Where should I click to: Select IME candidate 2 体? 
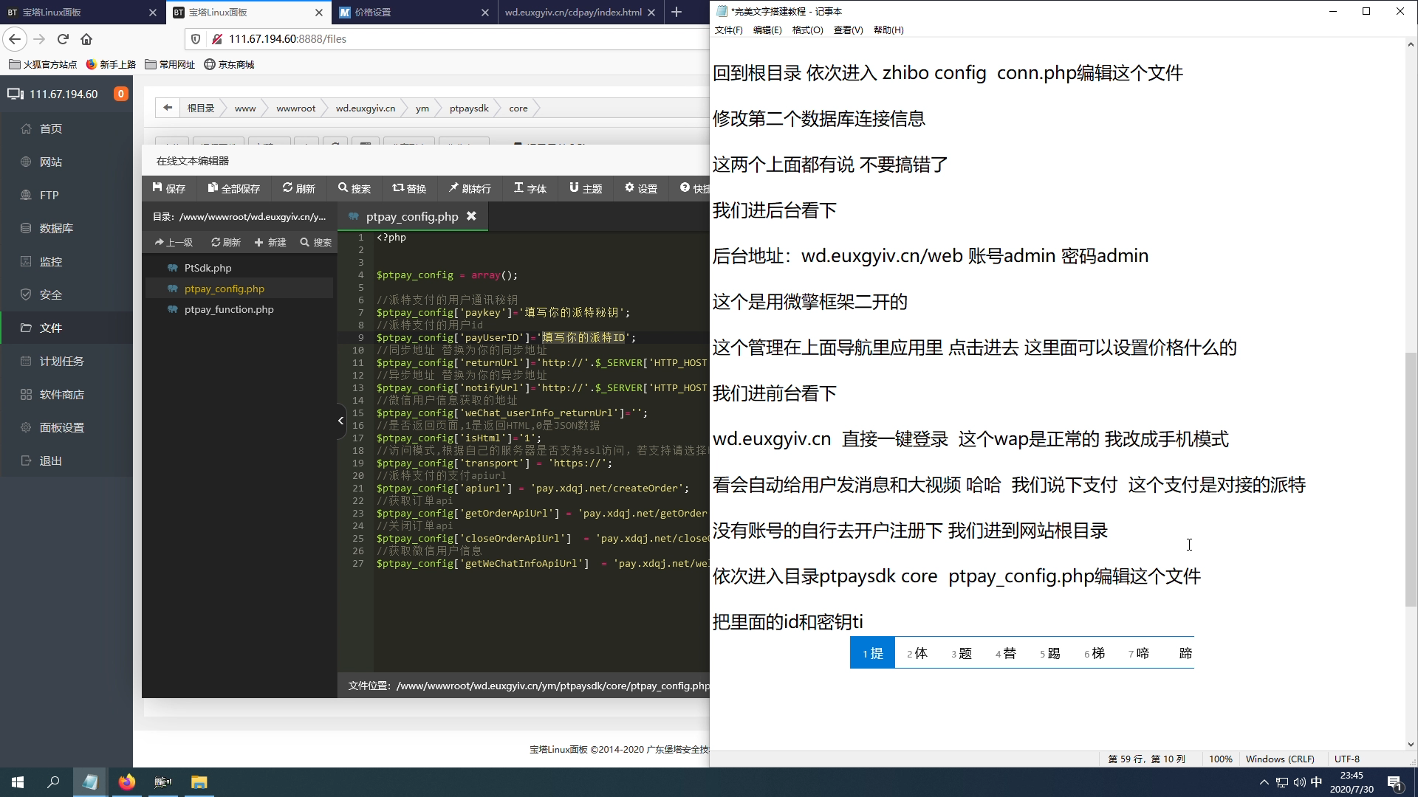click(x=917, y=653)
